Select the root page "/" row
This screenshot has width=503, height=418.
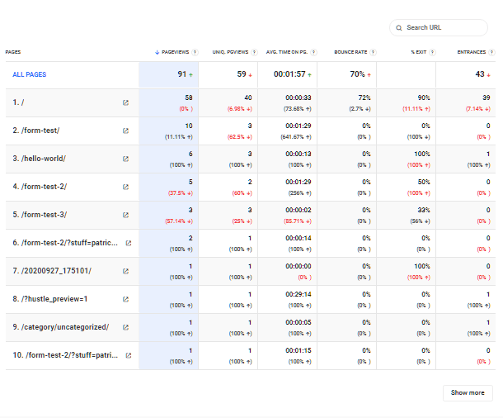click(x=20, y=102)
